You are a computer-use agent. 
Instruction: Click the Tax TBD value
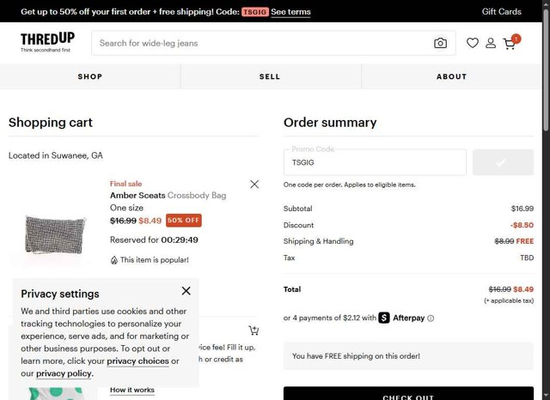pyautogui.click(x=527, y=258)
